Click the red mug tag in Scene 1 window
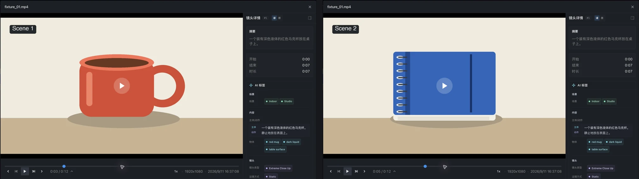The width and height of the screenshot is (639, 179). [x=272, y=142]
